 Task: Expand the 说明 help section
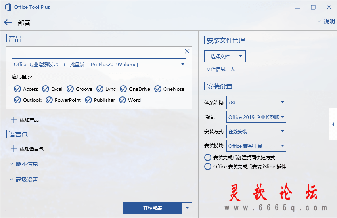click(326, 21)
